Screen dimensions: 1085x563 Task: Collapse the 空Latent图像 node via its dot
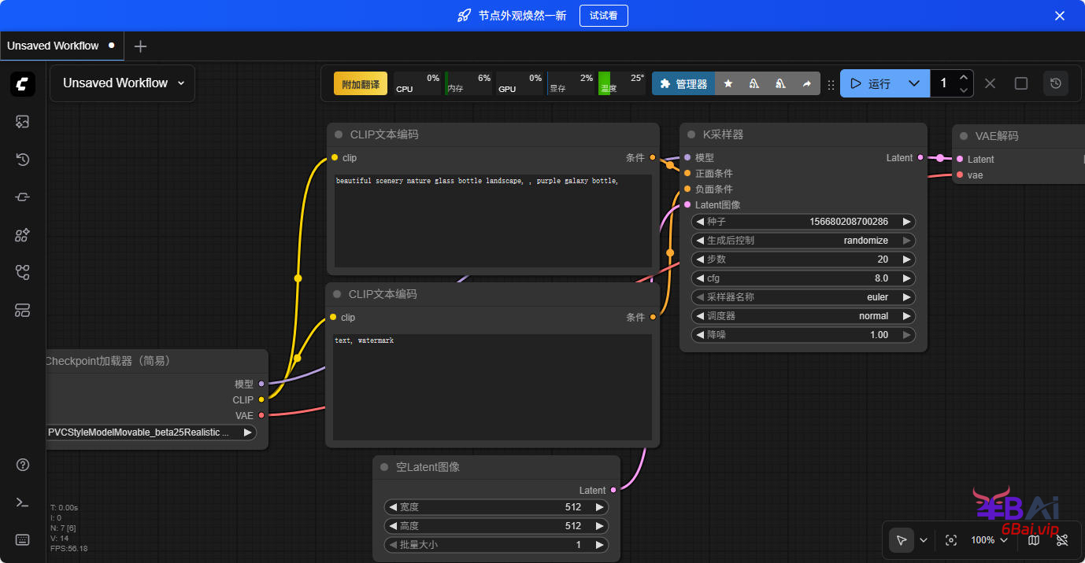[x=384, y=467]
